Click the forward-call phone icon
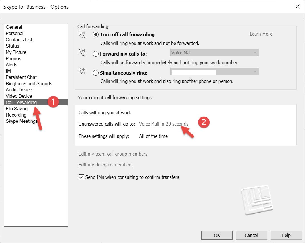Image resolution: width=305 pixels, height=243 pixels. (x=82, y=53)
